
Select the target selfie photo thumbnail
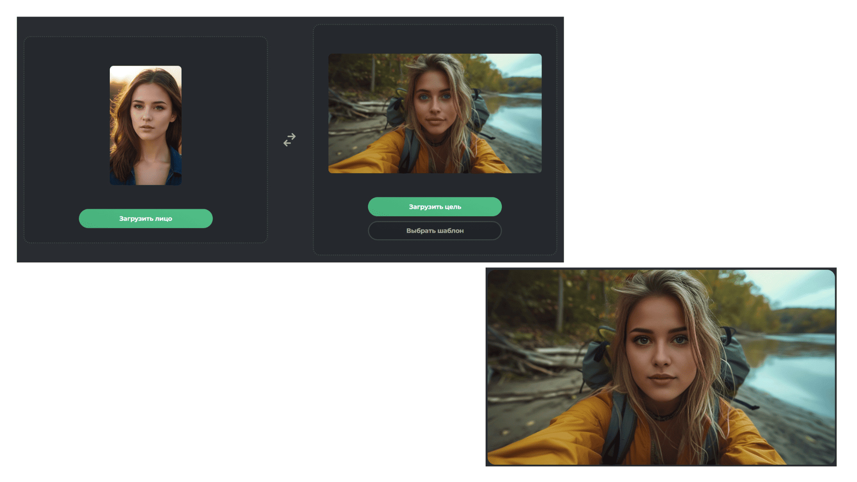pyautogui.click(x=435, y=113)
